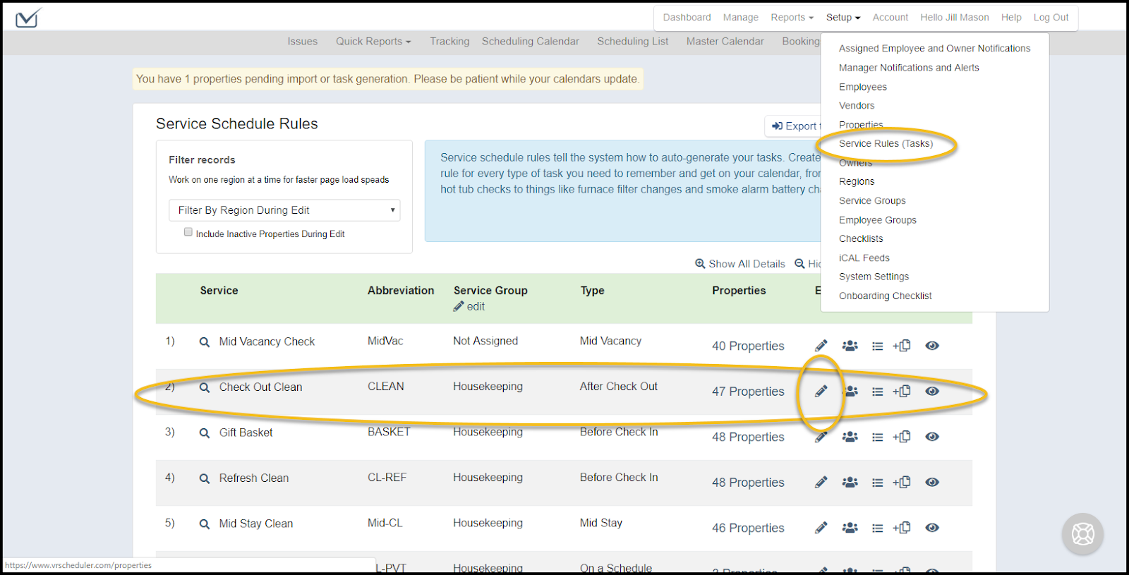Viewport: 1129px width, 575px height.
Task: Expand the Reports dropdown in top navigation
Action: [792, 18]
